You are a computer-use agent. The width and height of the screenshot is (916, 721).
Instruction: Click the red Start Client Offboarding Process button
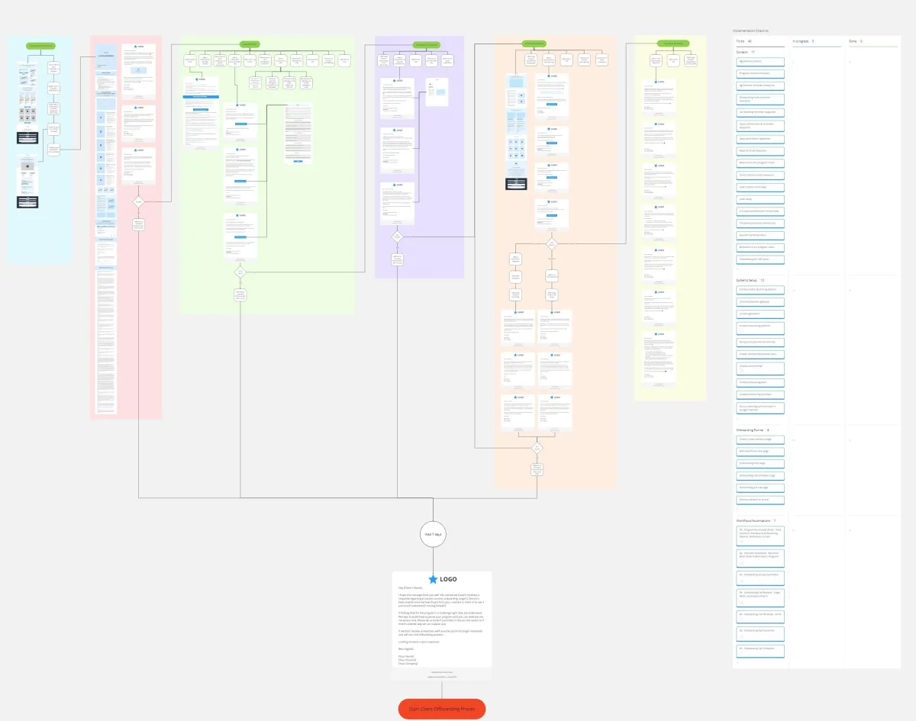(x=442, y=709)
